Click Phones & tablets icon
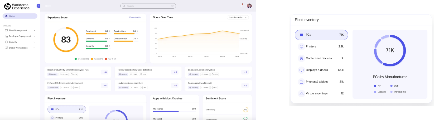Screen dimensions: 434x120 pyautogui.click(x=301, y=82)
